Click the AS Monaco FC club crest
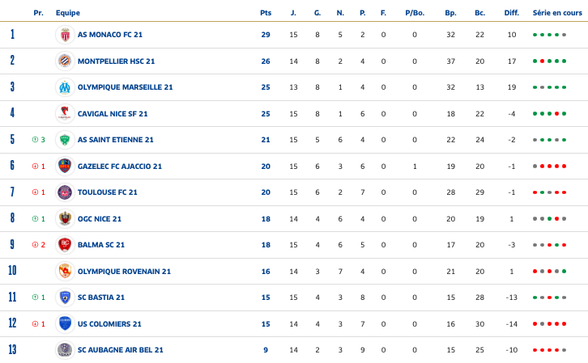This screenshot has height=363, width=588. coord(65,35)
